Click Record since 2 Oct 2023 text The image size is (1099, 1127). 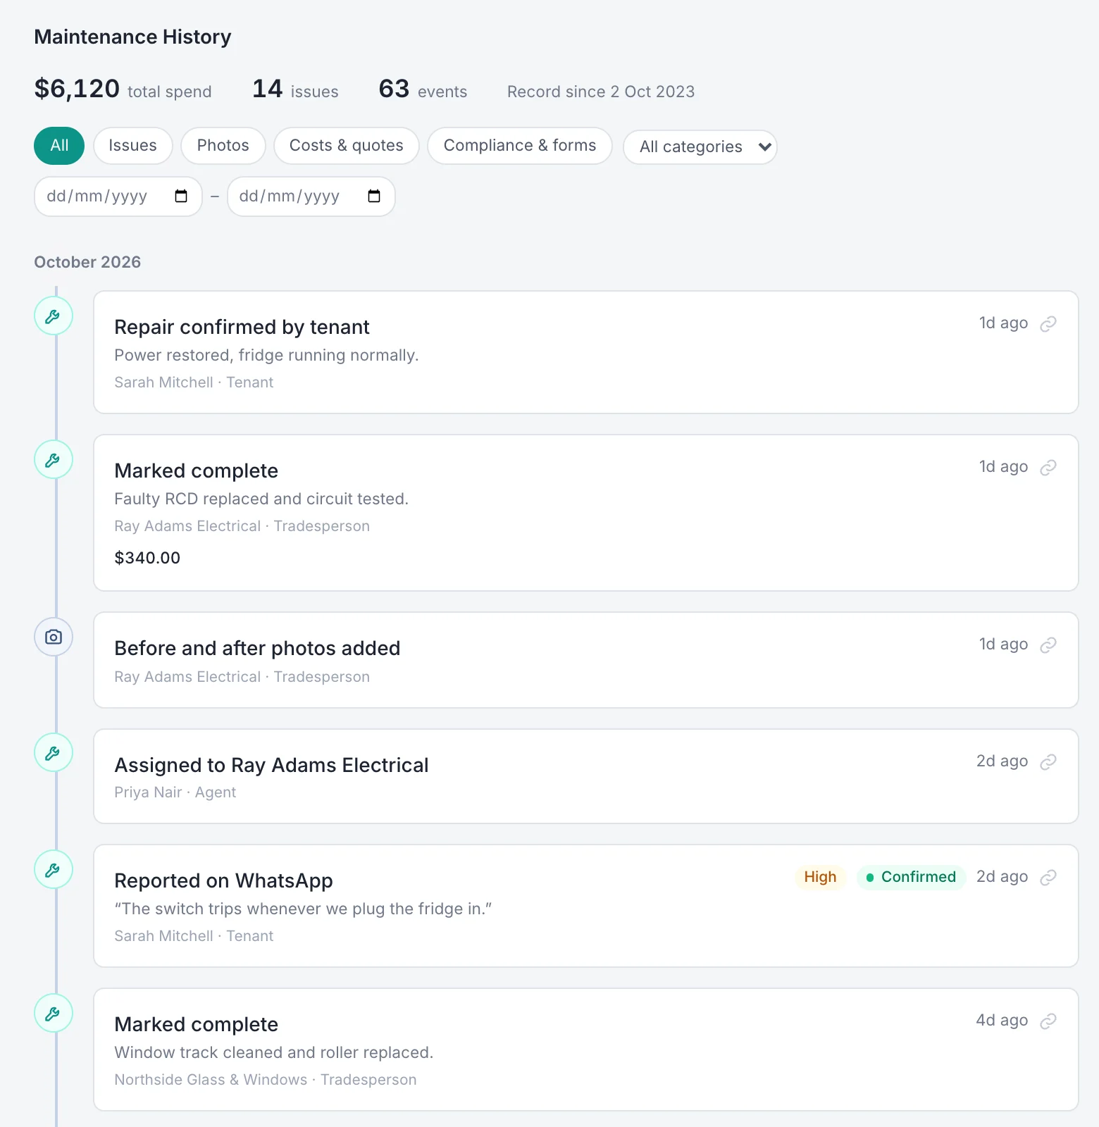pyautogui.click(x=601, y=92)
